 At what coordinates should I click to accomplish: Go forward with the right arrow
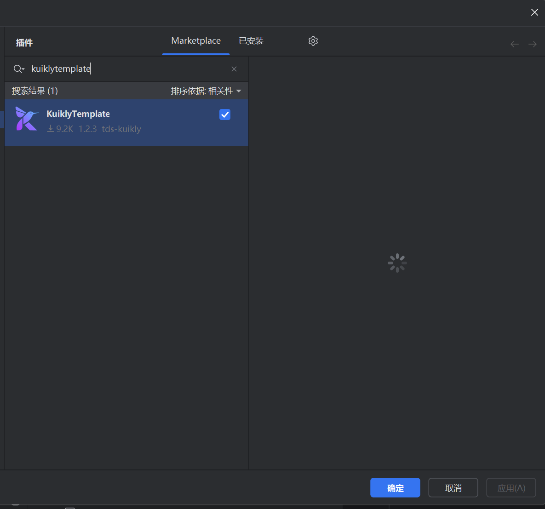532,44
